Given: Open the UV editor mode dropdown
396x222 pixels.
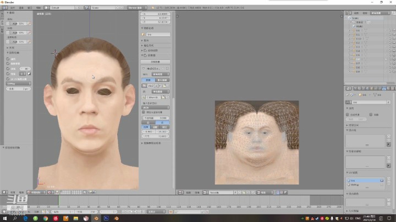Looking at the screenshot, I should pyautogui.click(x=265, y=192).
